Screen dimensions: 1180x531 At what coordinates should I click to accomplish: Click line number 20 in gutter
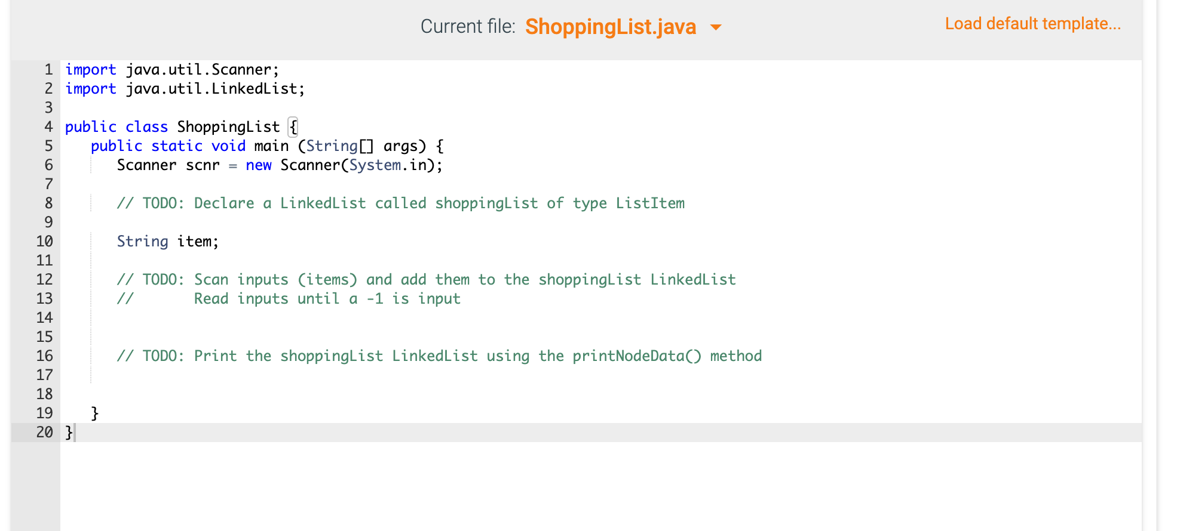[x=45, y=433]
